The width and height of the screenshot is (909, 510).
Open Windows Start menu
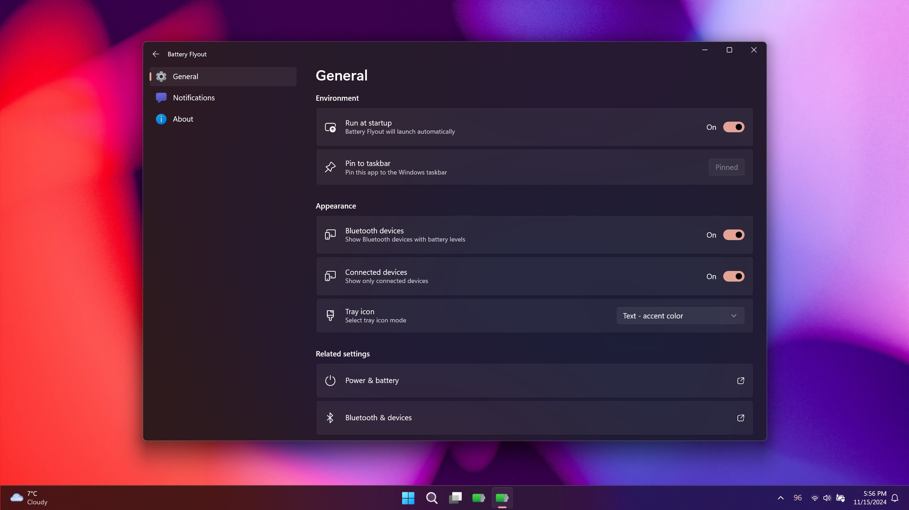408,498
